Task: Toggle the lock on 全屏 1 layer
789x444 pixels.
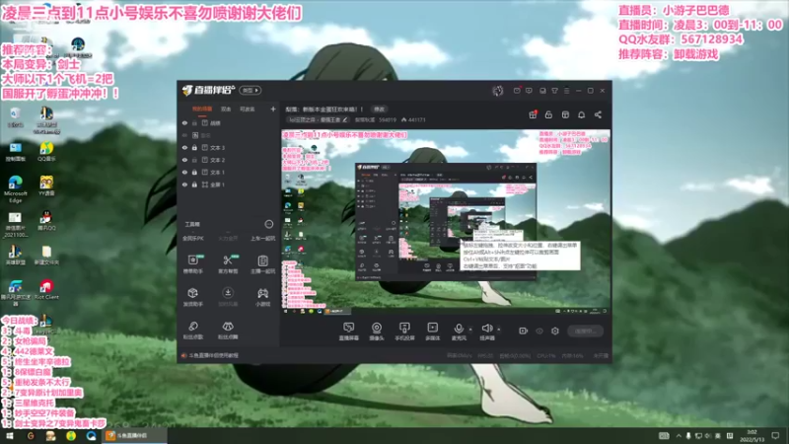Action: (194, 185)
